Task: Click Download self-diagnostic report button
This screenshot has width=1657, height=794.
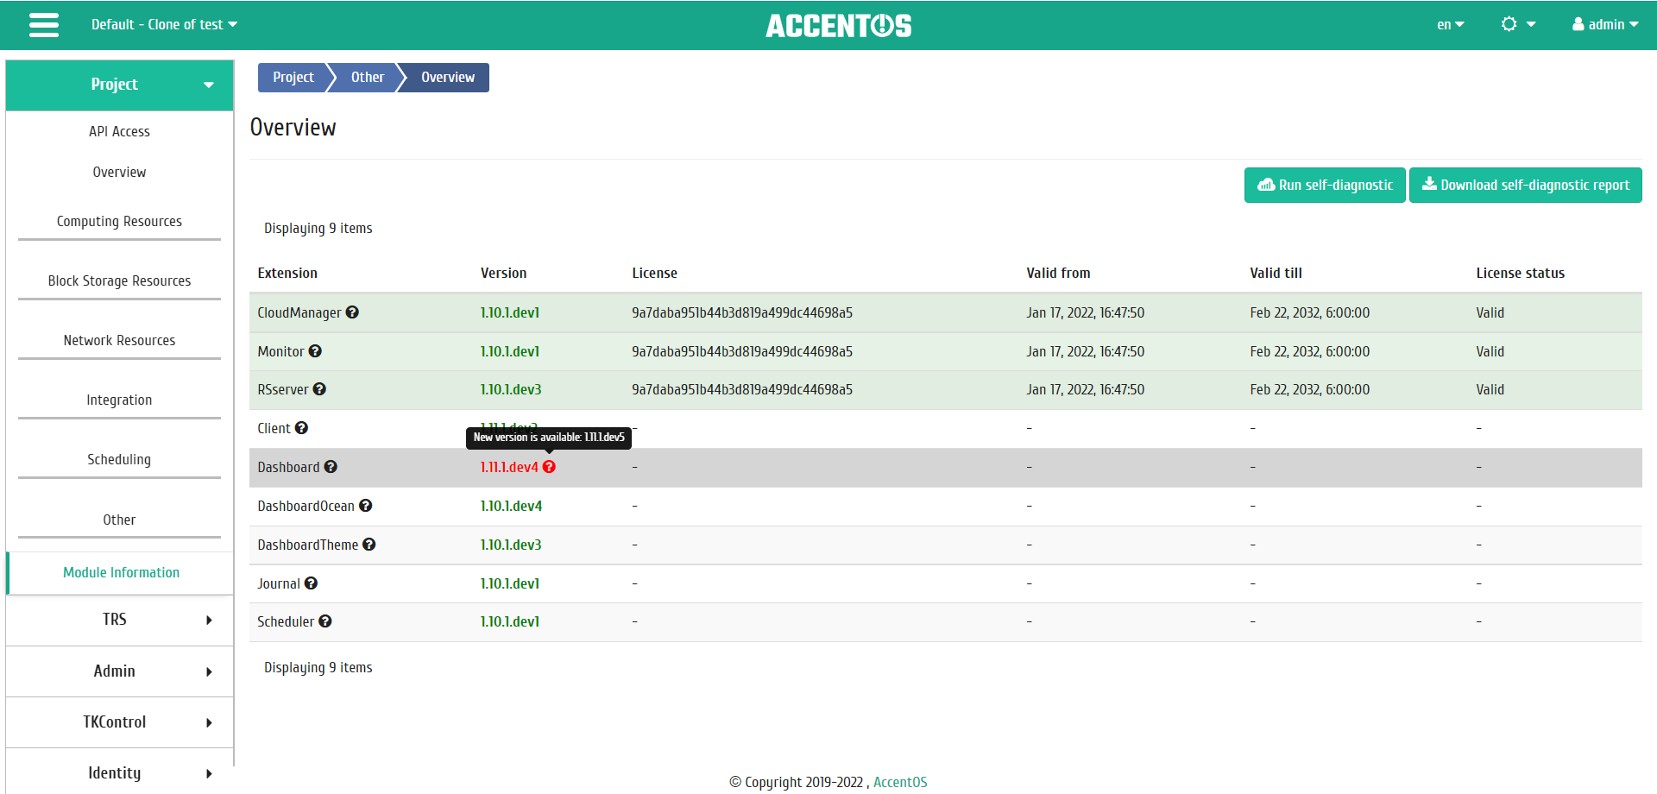Action: click(1525, 185)
